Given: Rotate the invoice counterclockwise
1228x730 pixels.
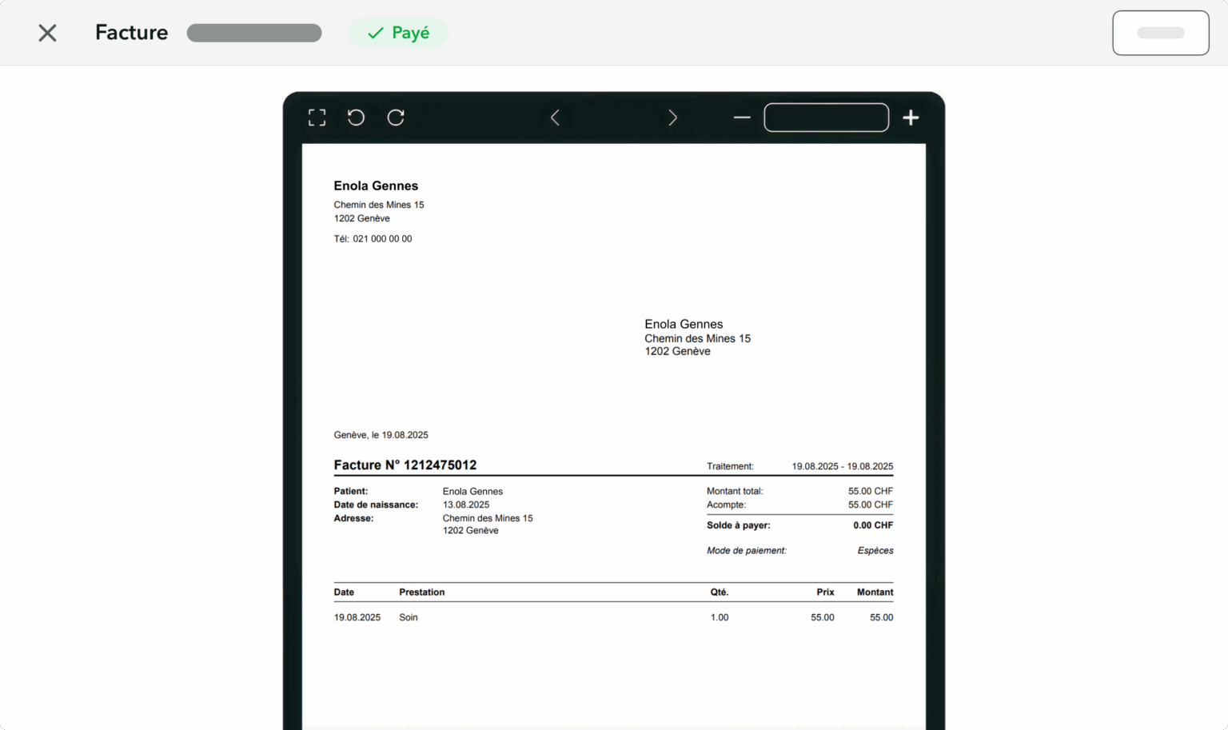Looking at the screenshot, I should [356, 118].
